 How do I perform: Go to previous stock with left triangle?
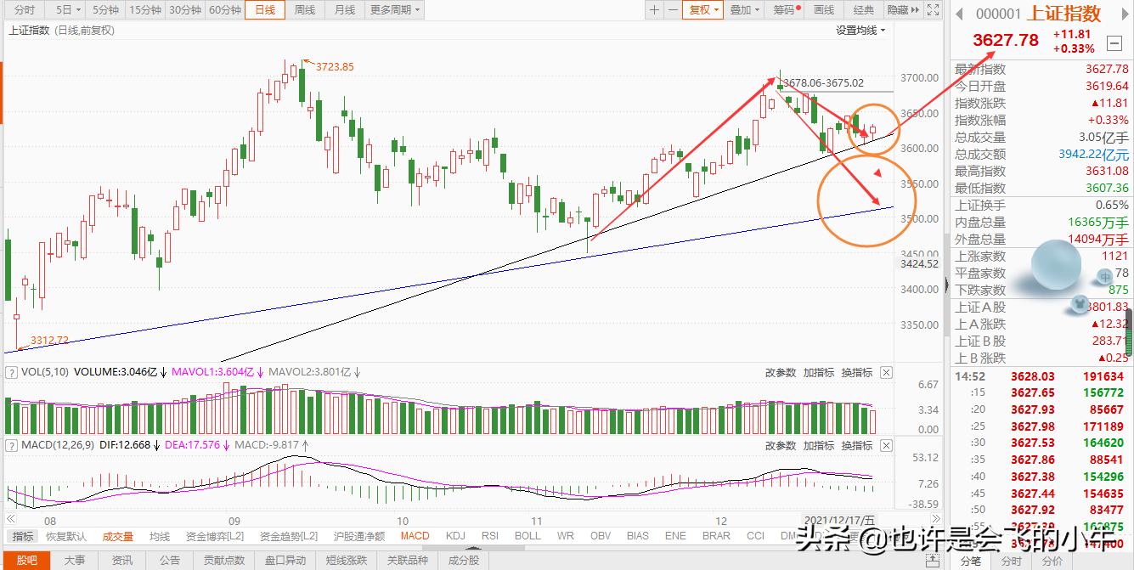click(x=960, y=14)
